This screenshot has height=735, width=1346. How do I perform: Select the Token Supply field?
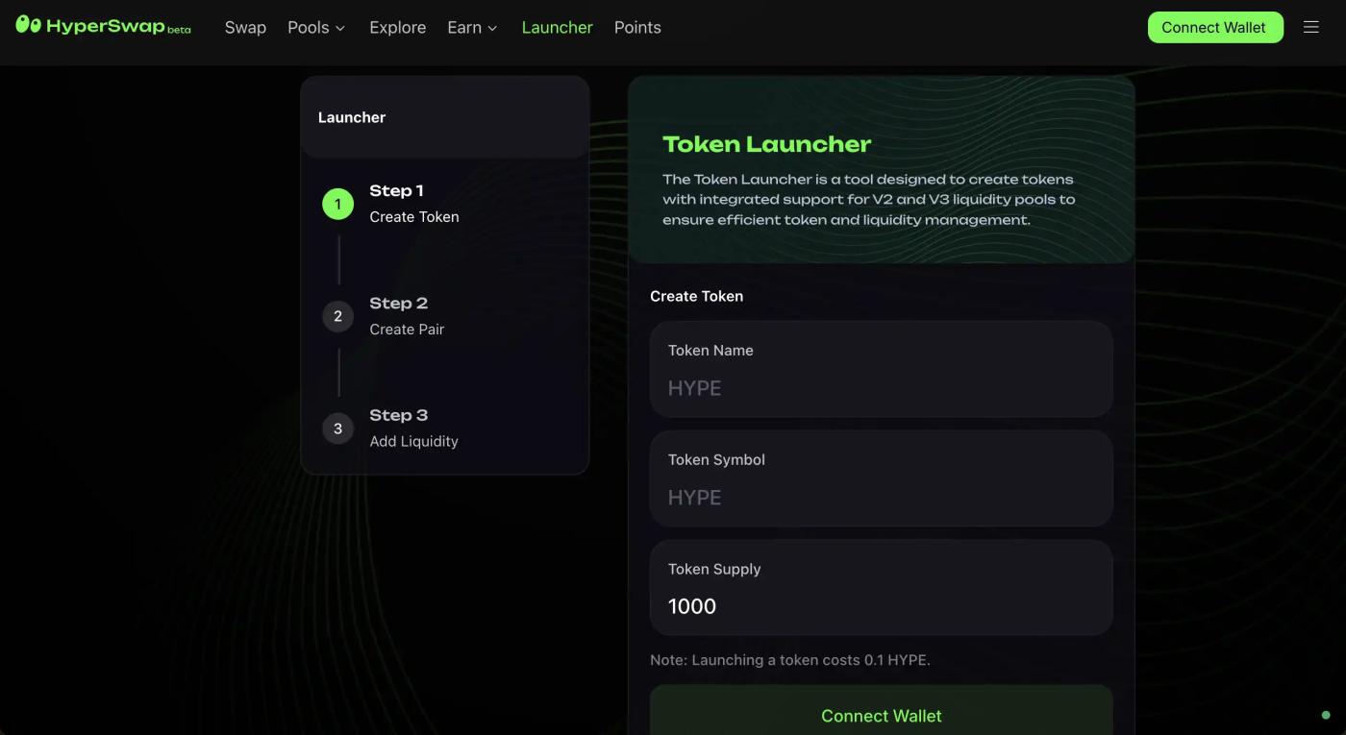(x=881, y=606)
